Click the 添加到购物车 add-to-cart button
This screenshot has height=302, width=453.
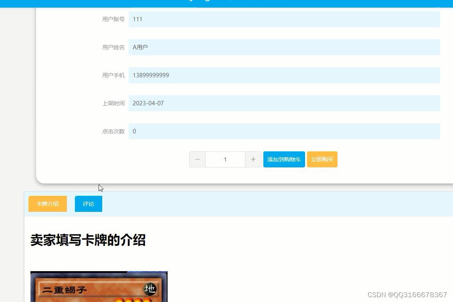[x=284, y=159]
